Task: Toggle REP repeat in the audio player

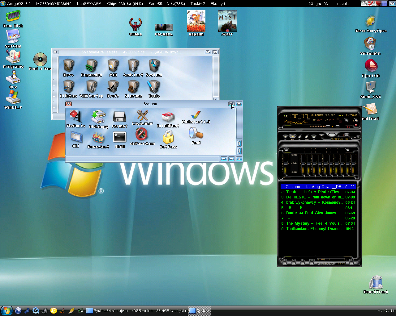Action: point(348,139)
